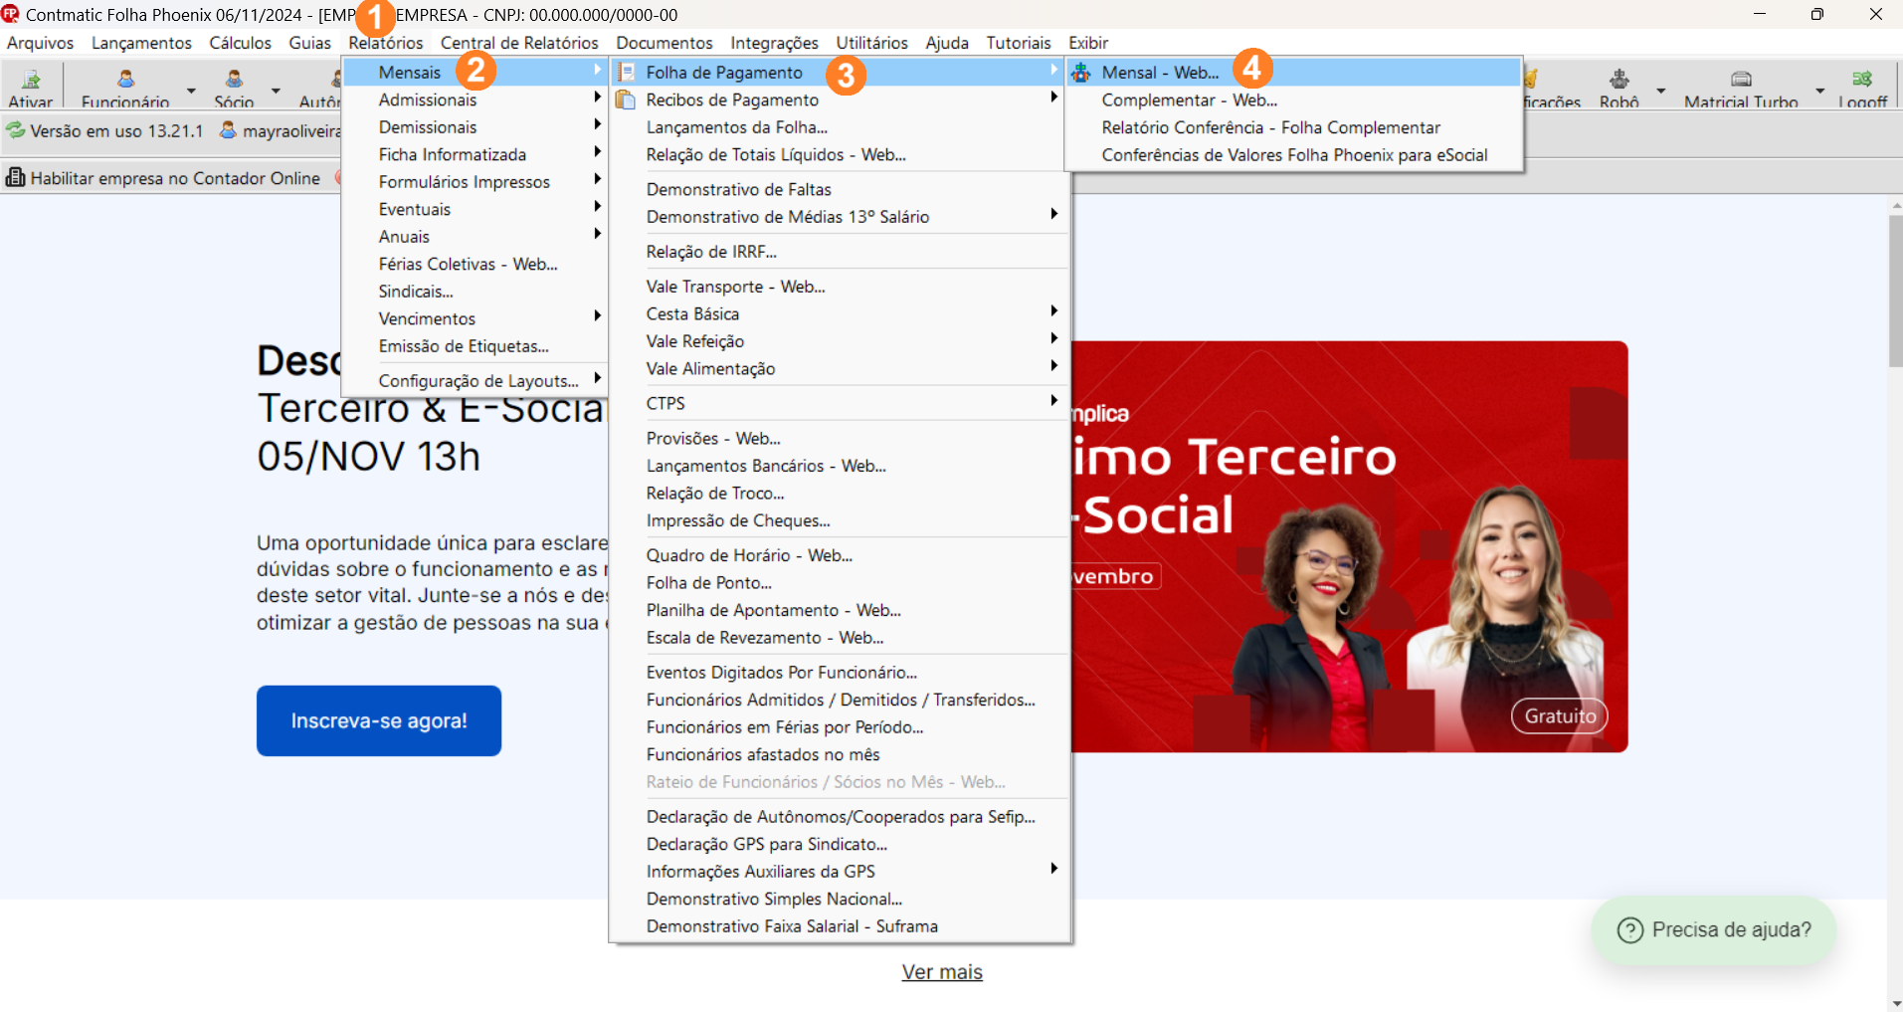Expand the Robô dropdown arrow
Viewport: 1903px width, 1012px height.
(1660, 91)
